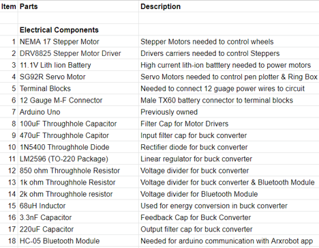This screenshot has height=248, width=319.
Task: Select the "Voltage divider for Bluetooth Module" cell
Action: (x=229, y=194)
